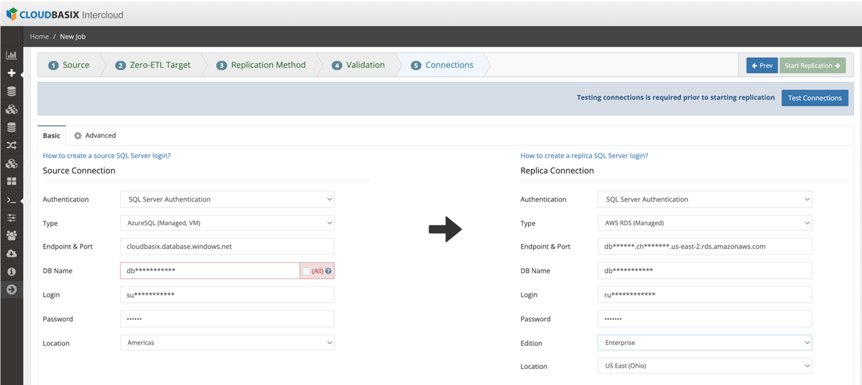Viewport: 862px width, 385px height.
Task: Go to step 4 Validation tab
Action: click(x=358, y=65)
